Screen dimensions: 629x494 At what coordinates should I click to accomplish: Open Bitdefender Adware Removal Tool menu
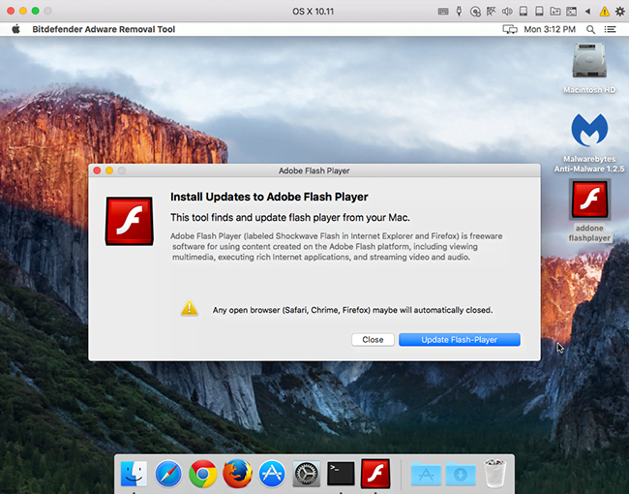pos(105,29)
